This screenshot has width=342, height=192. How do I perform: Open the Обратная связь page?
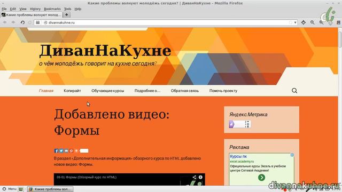click(185, 91)
